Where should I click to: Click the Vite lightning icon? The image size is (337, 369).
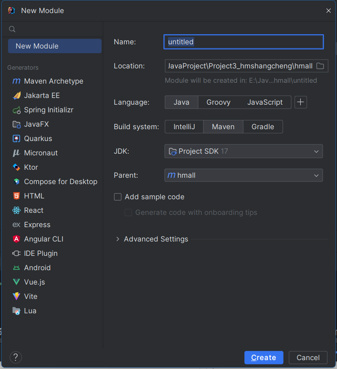(x=16, y=296)
